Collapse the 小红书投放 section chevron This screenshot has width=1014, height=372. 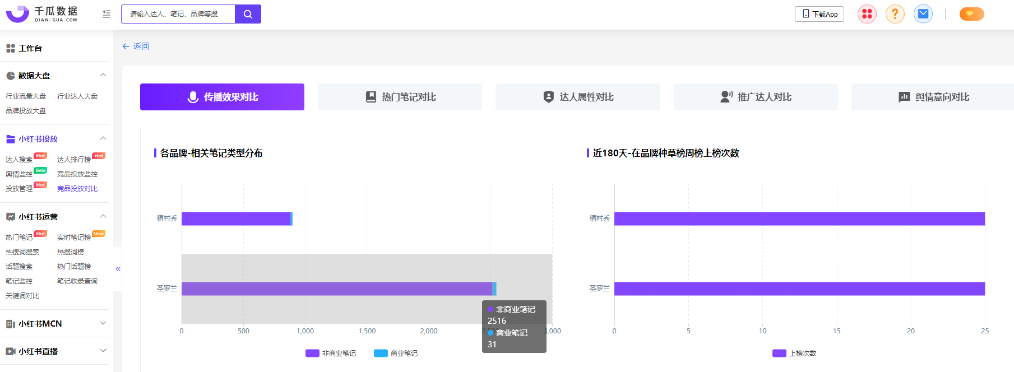(103, 138)
